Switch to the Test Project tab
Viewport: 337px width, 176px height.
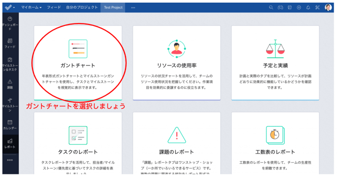[113, 7]
